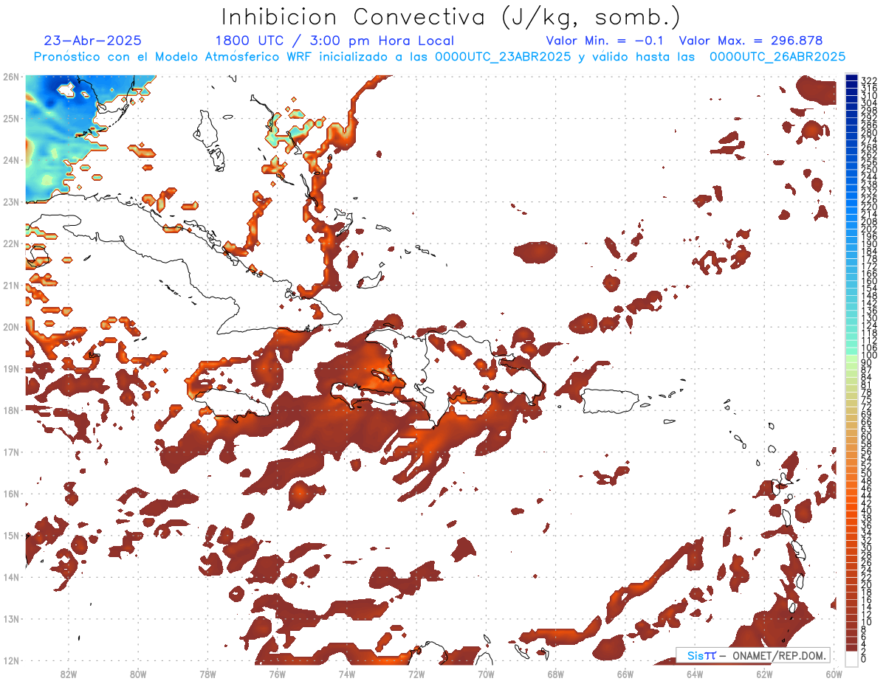Click the light green 100 swatch in legend

[852, 358]
